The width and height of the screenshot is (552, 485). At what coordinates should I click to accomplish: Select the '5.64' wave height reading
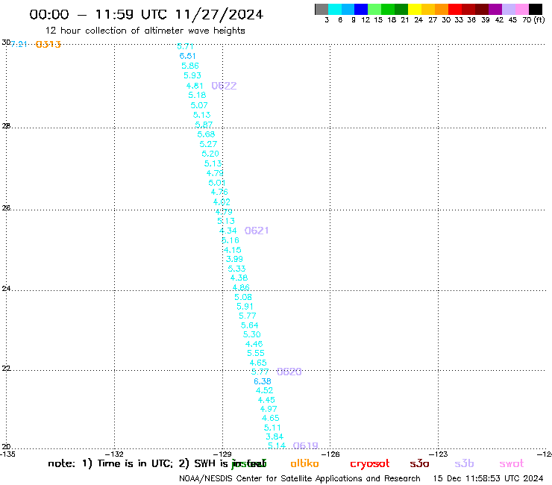(249, 325)
